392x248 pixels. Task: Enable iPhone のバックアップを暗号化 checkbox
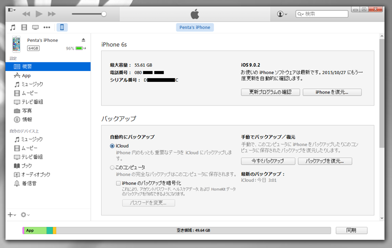pos(118,183)
